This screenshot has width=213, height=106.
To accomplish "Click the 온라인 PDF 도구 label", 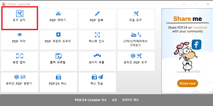I will [135, 62].
